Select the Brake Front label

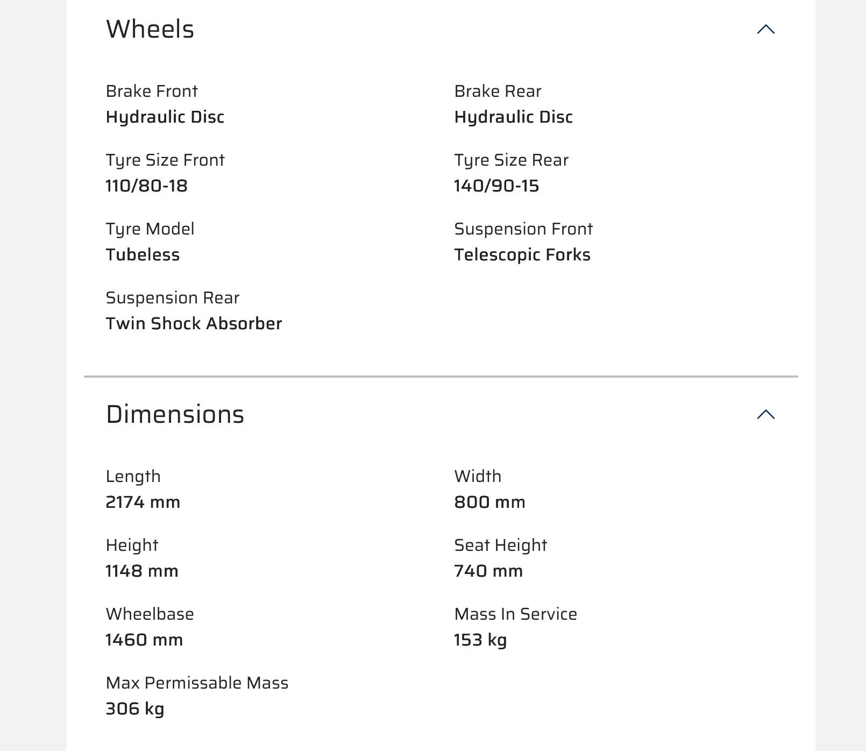(152, 91)
